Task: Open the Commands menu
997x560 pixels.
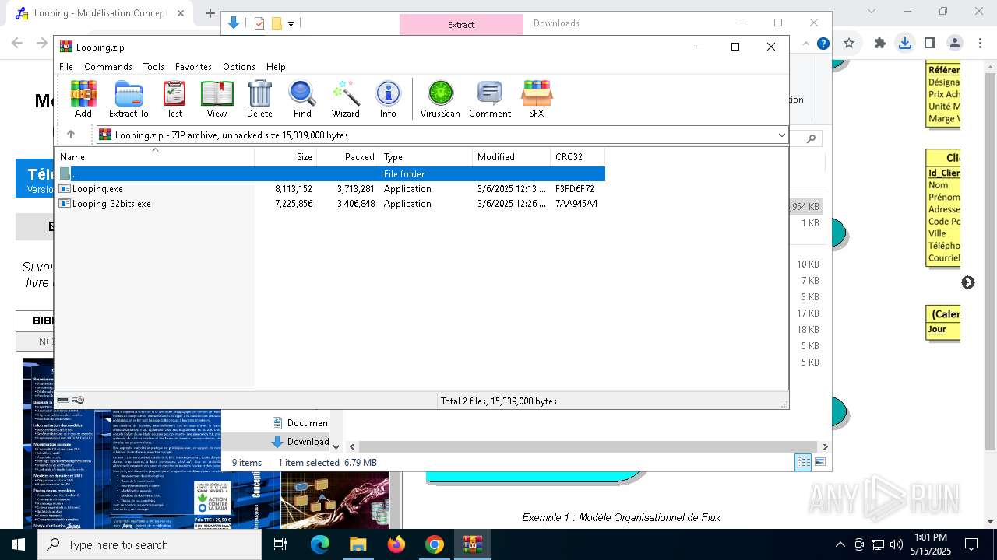Action: (108, 67)
